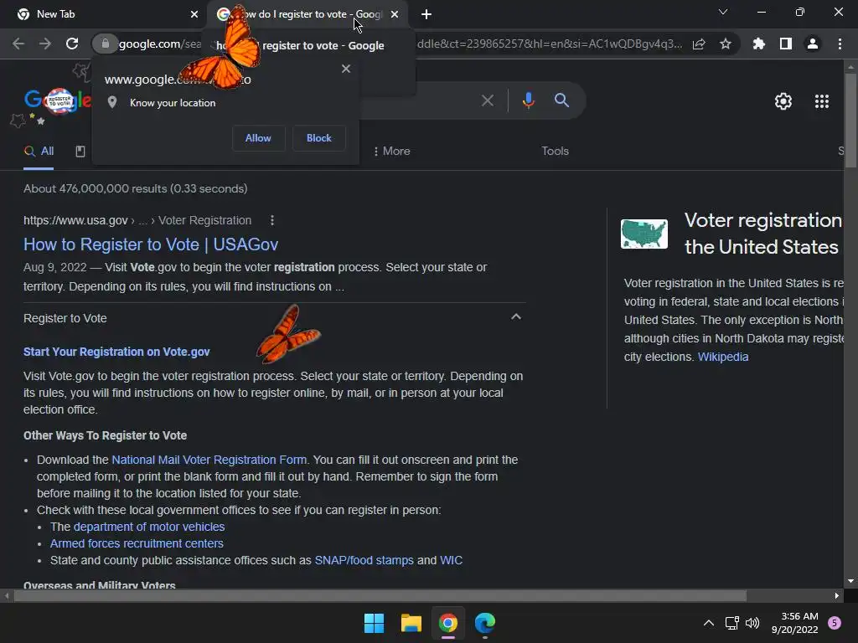Open a new browser tab
Image resolution: width=858 pixels, height=643 pixels.
(426, 14)
